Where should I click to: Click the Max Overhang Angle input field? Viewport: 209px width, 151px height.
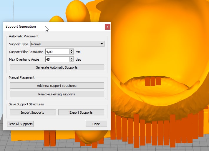click(x=57, y=59)
